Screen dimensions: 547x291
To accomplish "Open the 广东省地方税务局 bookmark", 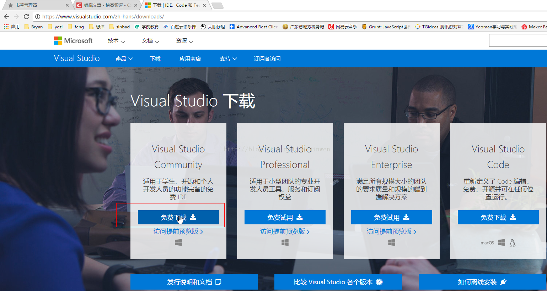I will click(x=304, y=27).
